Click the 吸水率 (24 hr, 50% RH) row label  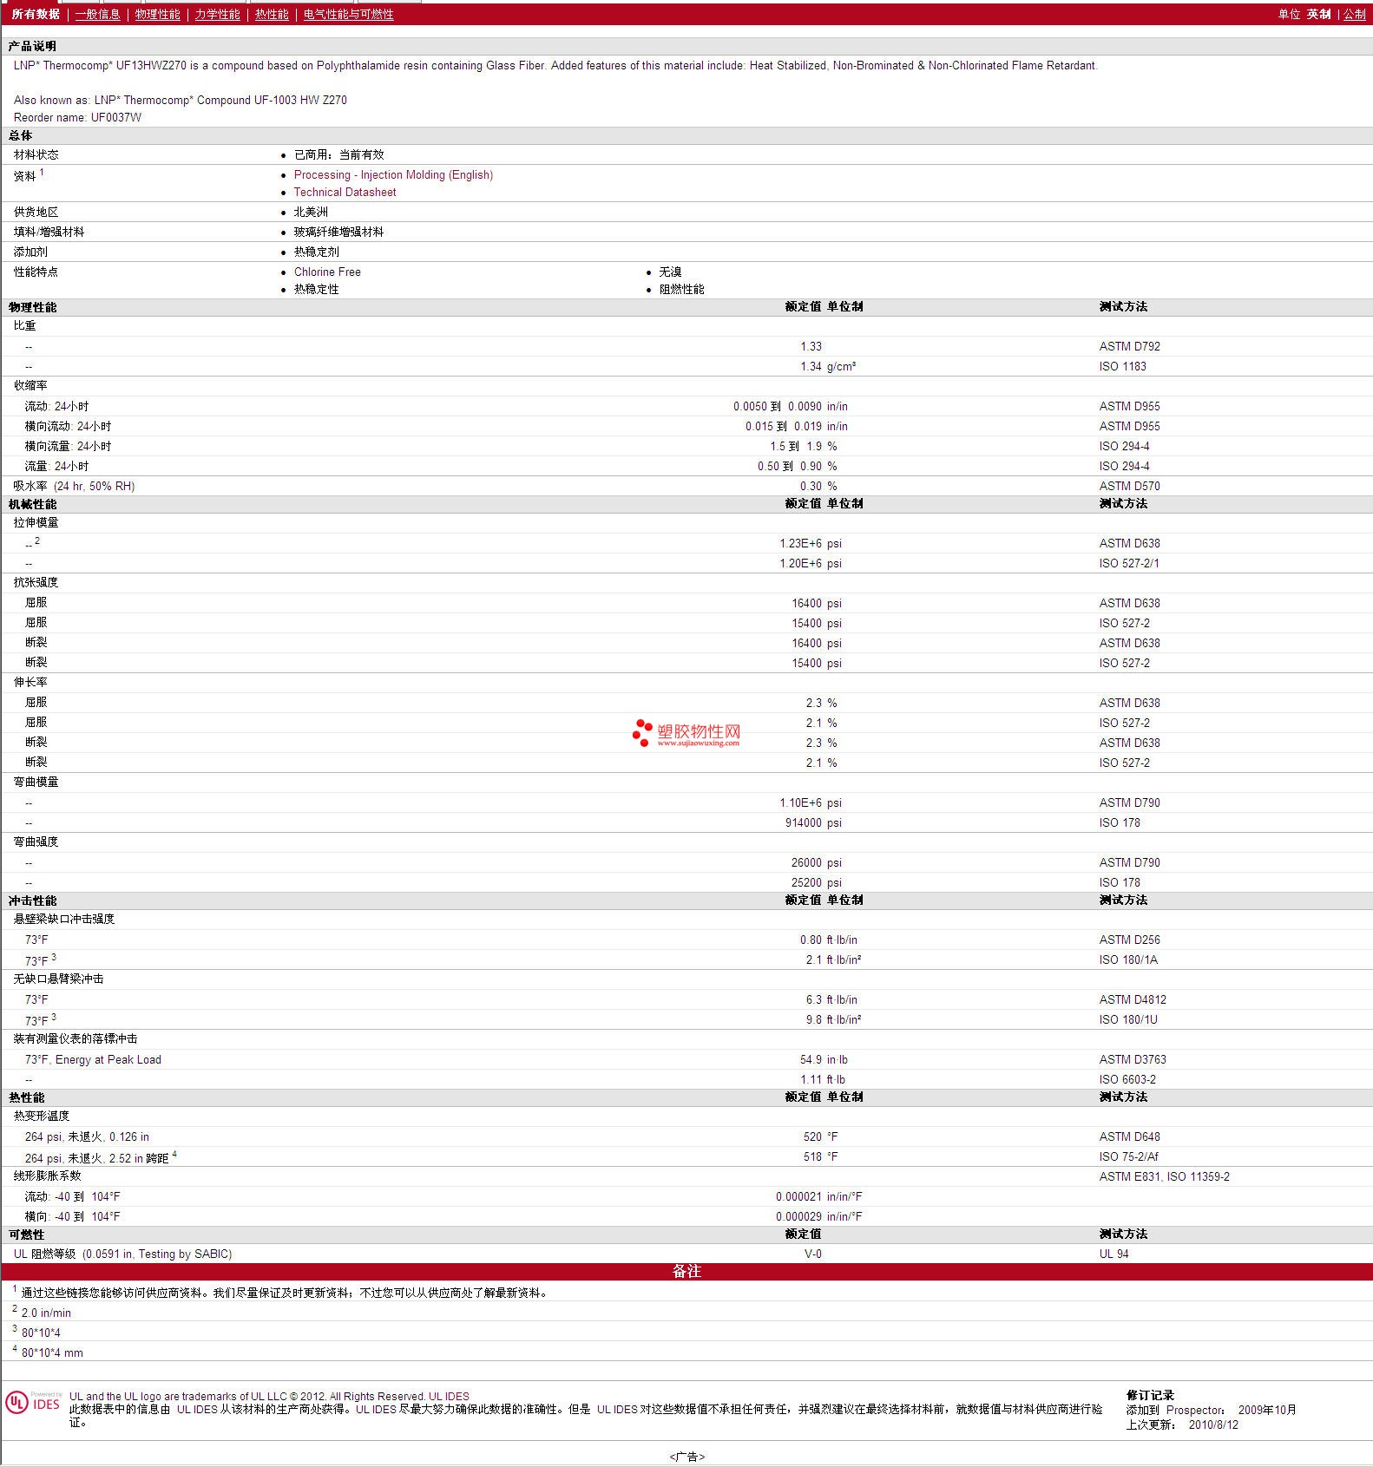coord(74,486)
